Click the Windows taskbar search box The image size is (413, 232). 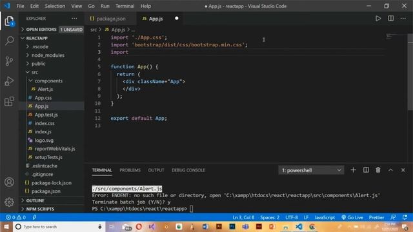coord(59,226)
